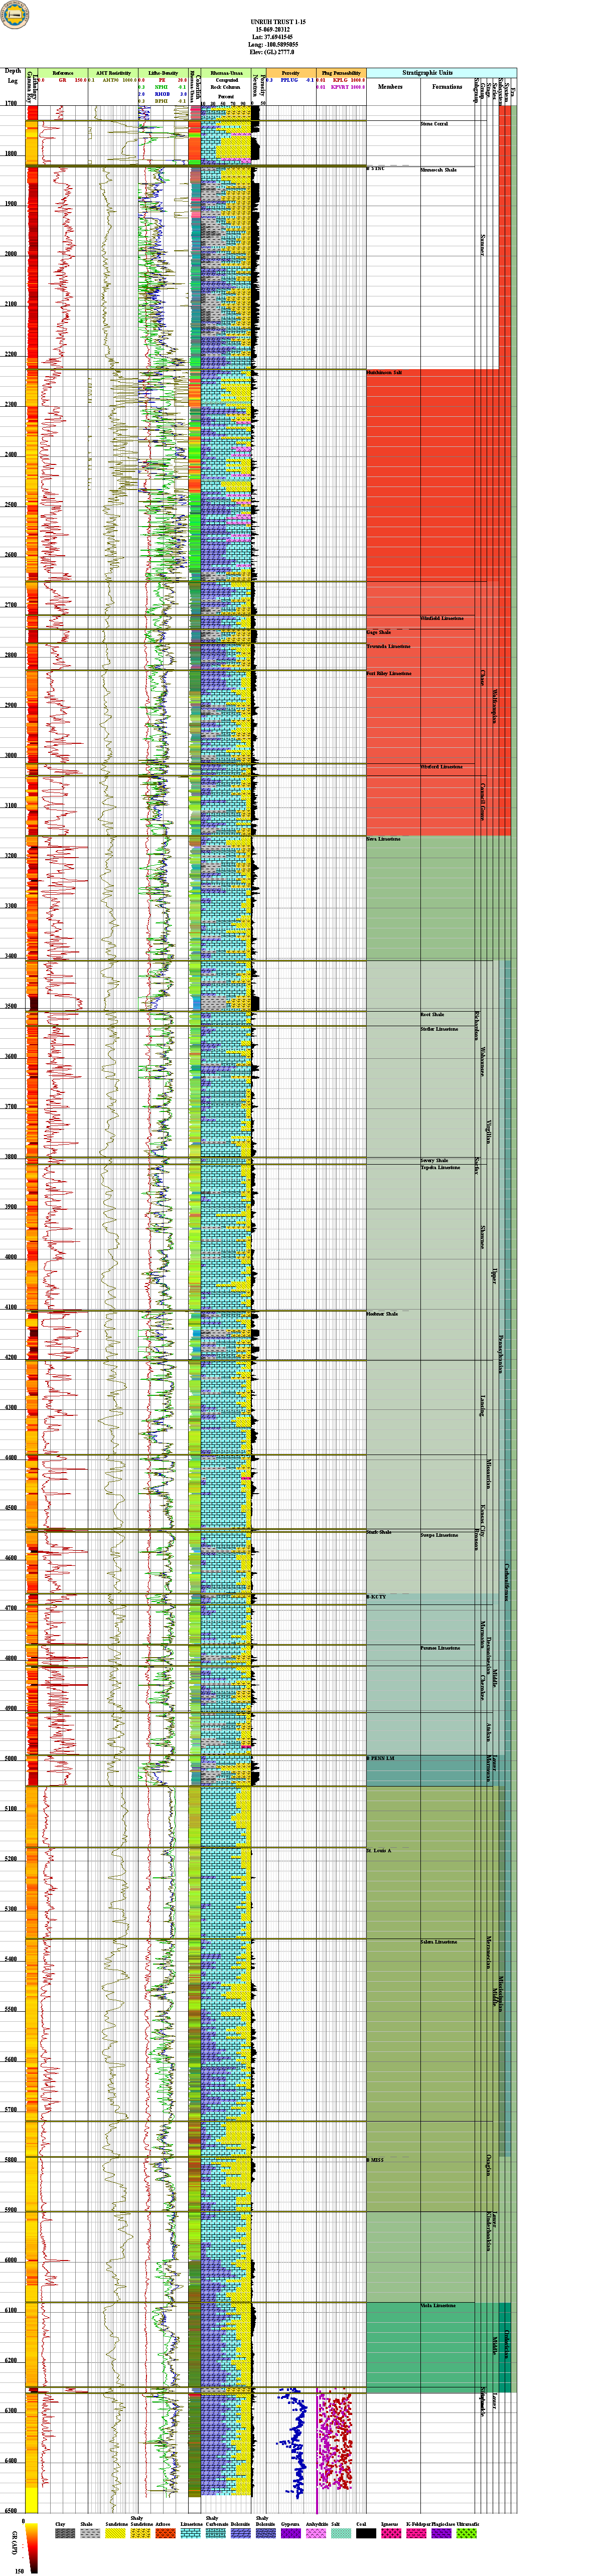Select the Wreford Limestone label

click(441, 767)
